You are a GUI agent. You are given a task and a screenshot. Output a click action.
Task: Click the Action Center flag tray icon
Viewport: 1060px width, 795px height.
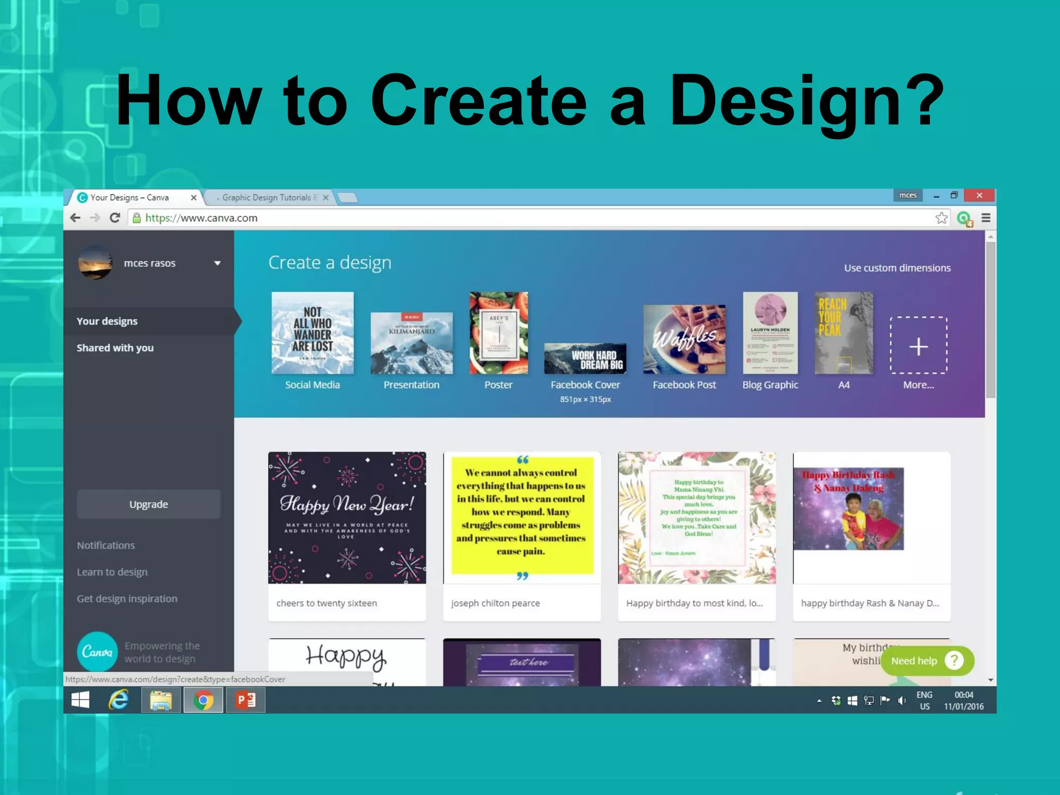point(886,700)
